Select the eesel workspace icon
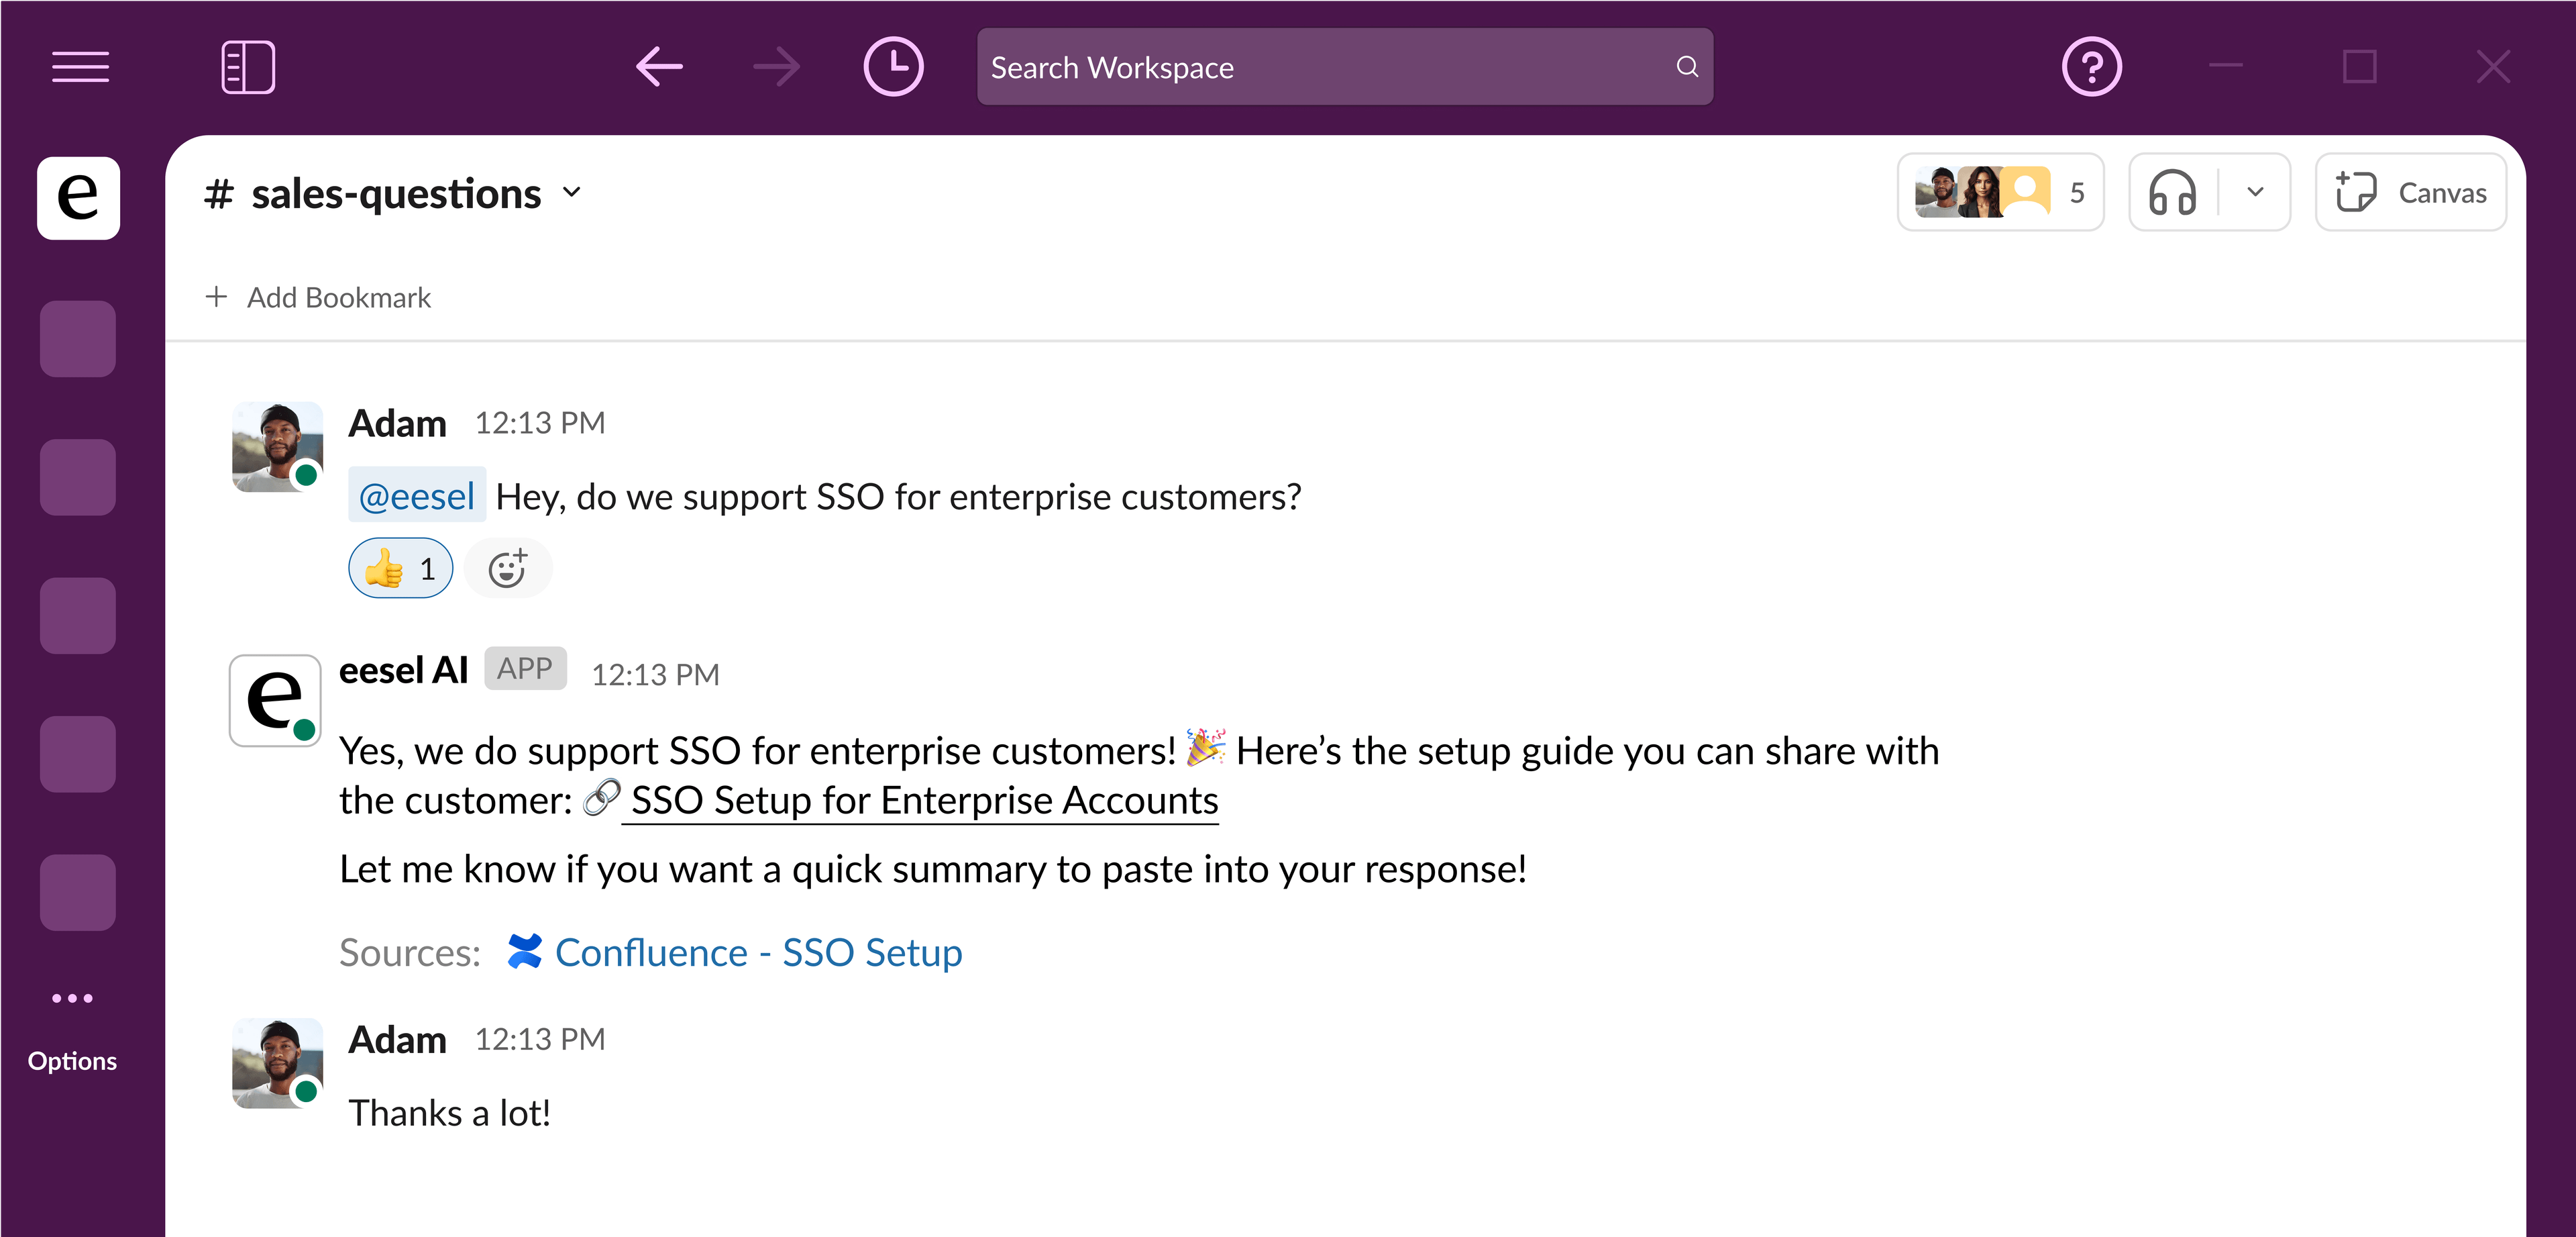 click(78, 197)
